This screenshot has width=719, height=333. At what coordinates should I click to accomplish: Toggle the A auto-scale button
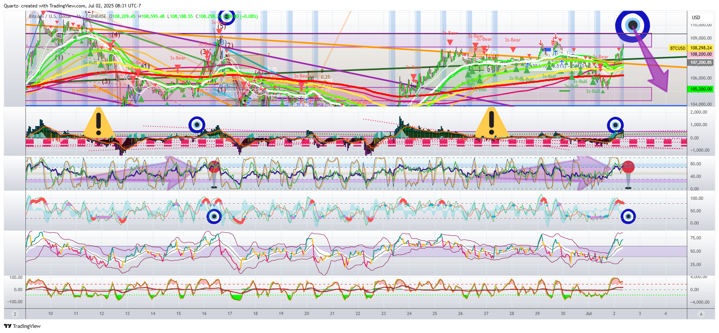click(x=701, y=314)
